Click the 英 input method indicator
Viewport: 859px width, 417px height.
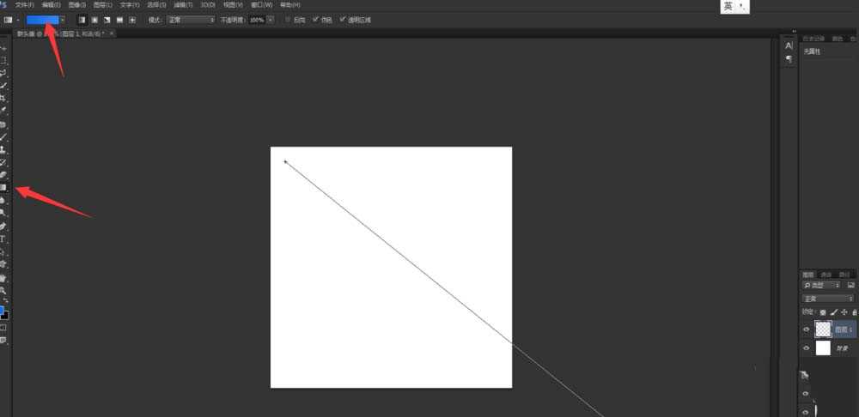[x=728, y=6]
